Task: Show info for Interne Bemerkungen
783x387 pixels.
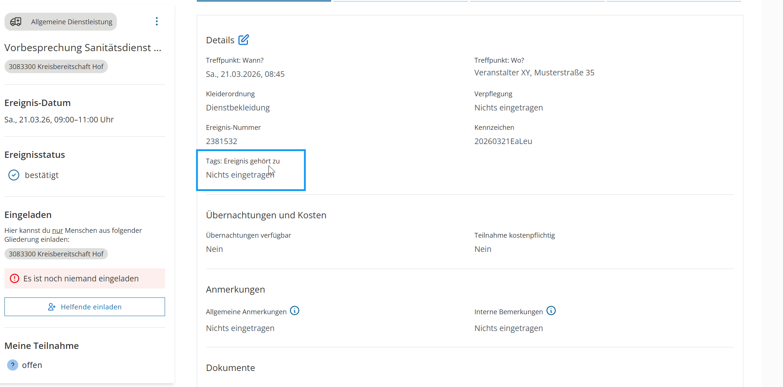Action: (x=551, y=311)
